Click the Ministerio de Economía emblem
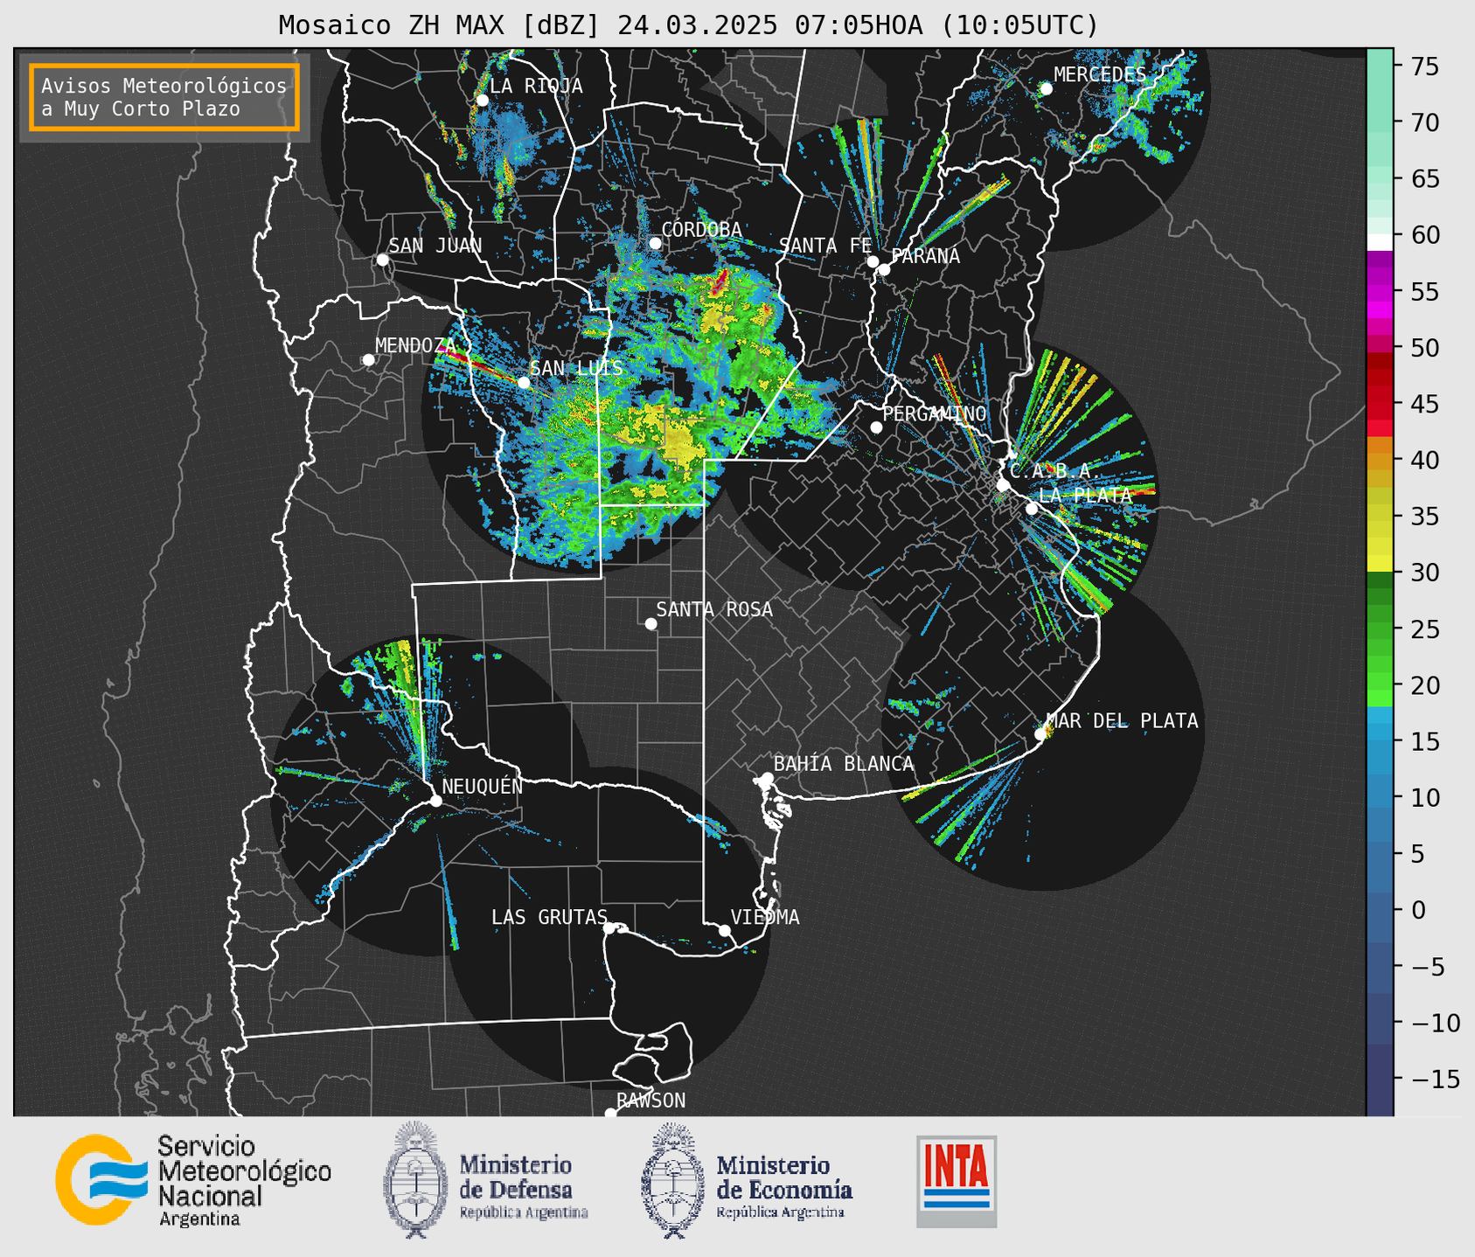The height and width of the screenshot is (1257, 1475). [673, 1179]
